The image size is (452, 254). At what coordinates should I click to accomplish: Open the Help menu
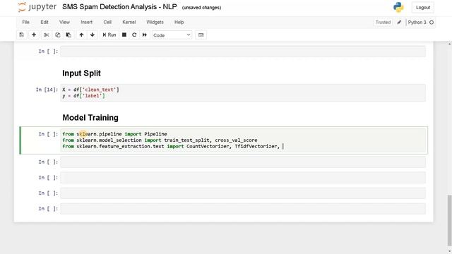click(179, 22)
